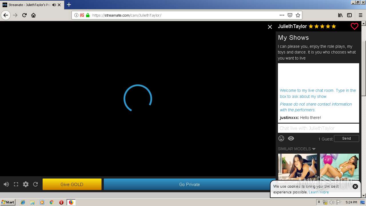Screen dimensions: 366x206
Task: Show sidebars icon in Firefox toolbar
Action: click(349, 15)
